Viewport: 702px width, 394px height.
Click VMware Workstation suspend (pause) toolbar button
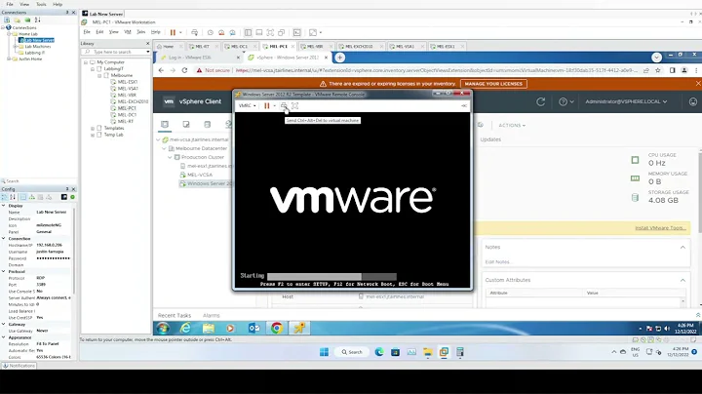click(173, 33)
